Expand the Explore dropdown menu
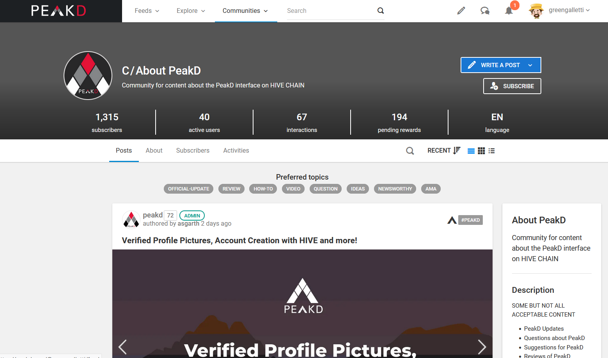 click(x=191, y=11)
